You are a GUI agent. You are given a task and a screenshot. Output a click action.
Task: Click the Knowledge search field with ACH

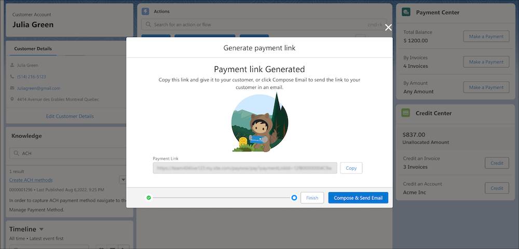68,153
